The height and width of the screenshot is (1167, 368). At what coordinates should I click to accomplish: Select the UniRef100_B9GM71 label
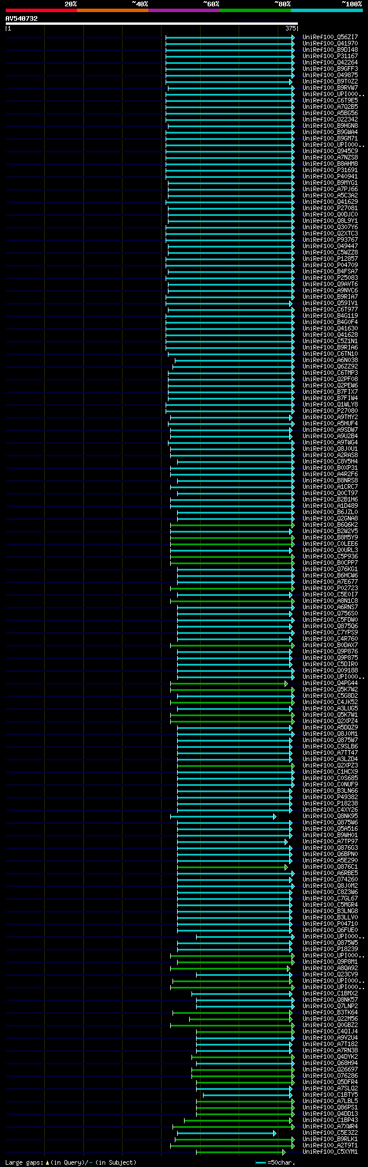coord(330,138)
